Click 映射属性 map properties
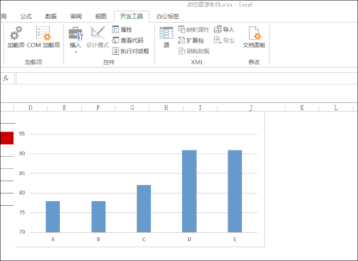The height and width of the screenshot is (261, 358). click(194, 30)
